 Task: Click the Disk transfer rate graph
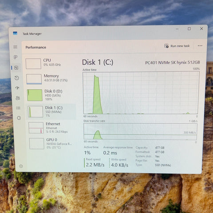(140, 131)
